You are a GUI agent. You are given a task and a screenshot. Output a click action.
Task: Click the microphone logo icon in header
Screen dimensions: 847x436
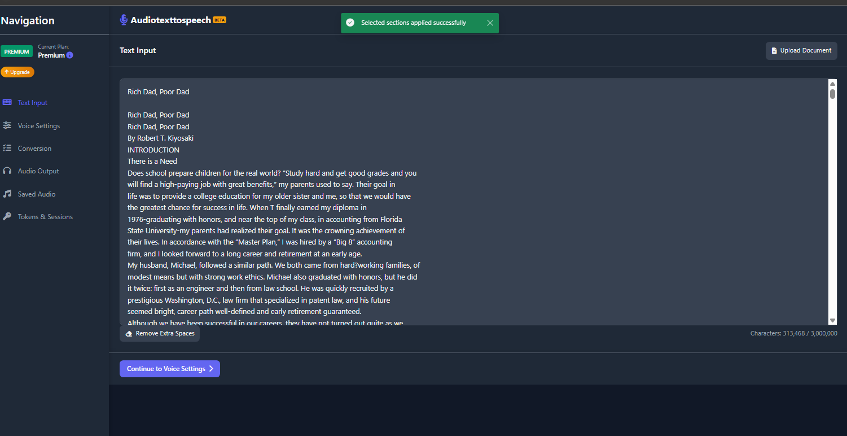tap(124, 20)
